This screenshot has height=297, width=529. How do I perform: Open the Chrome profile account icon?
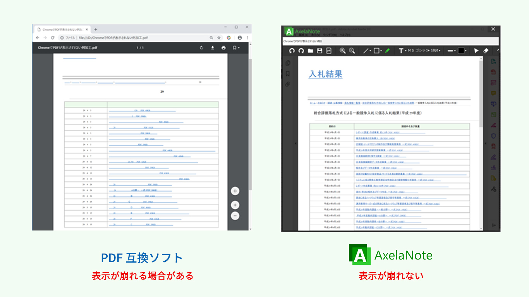[x=240, y=38]
